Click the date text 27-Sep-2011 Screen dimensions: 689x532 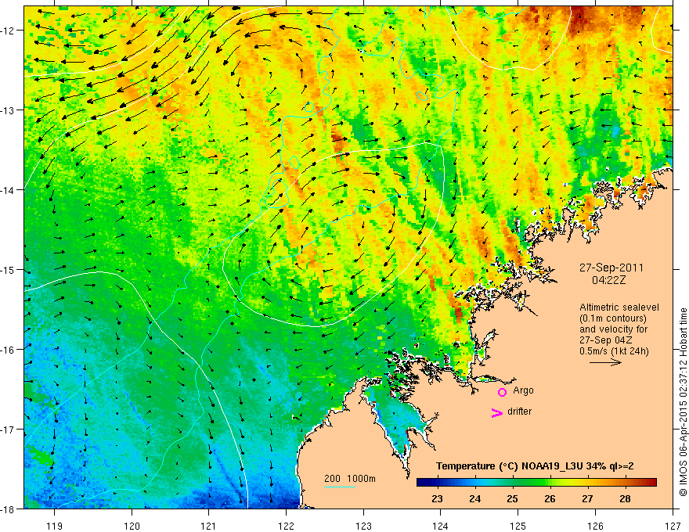click(611, 268)
